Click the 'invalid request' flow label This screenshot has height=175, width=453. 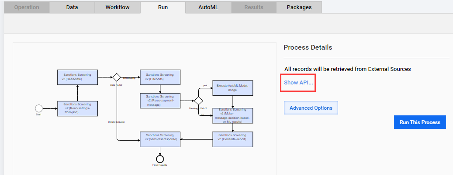tap(116, 122)
